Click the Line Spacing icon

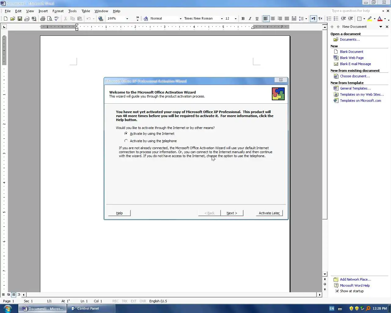pyautogui.click(x=301, y=19)
